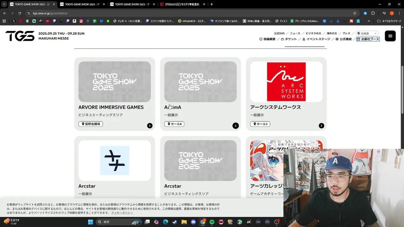Go to 開催概要 page
The image size is (404, 227).
267,39
